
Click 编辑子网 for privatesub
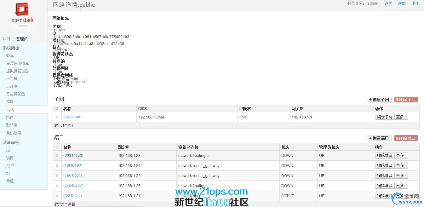pos(385,117)
